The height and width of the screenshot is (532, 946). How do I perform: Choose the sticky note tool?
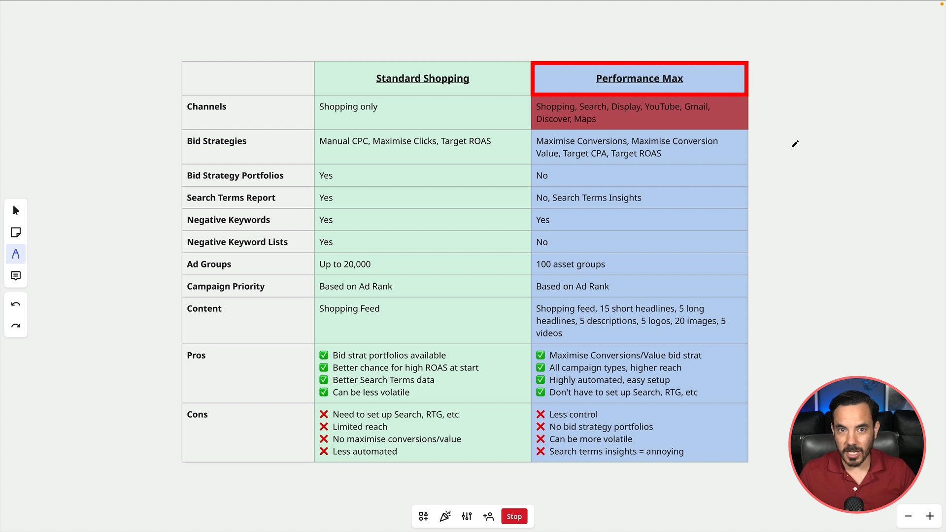pos(16,233)
